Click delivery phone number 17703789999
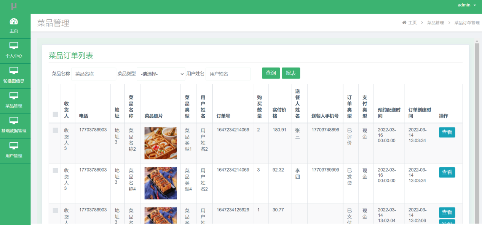Image resolution: width=482 pixels, height=225 pixels. (325, 170)
